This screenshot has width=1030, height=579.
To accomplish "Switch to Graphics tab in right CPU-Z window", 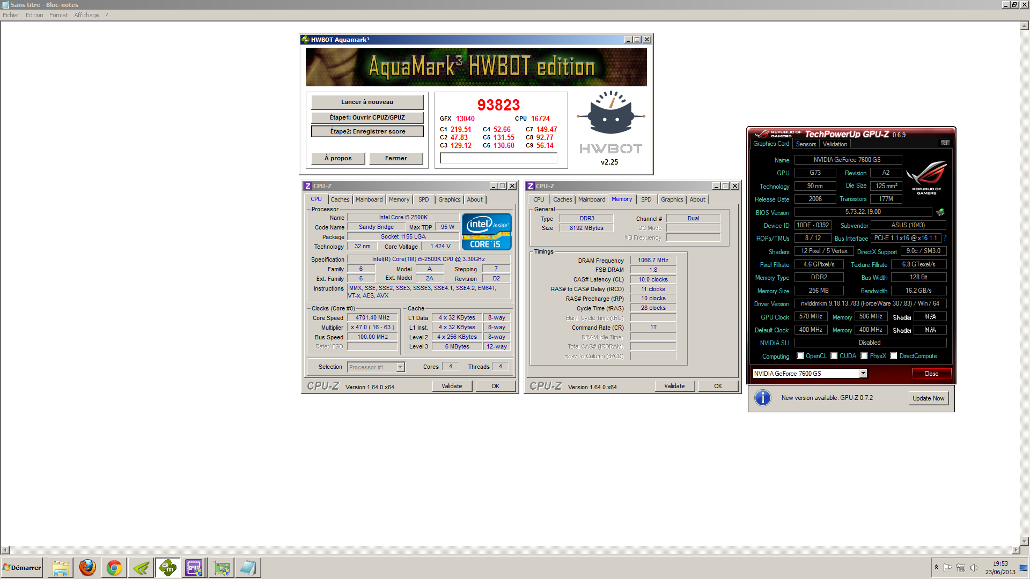I will [x=672, y=199].
